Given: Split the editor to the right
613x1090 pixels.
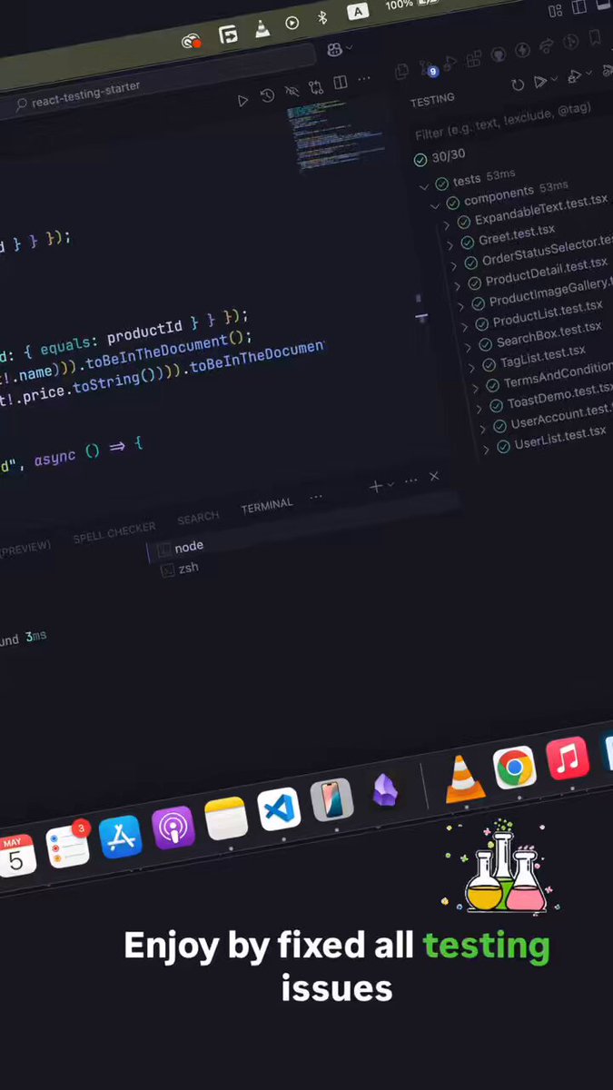Looking at the screenshot, I should (340, 84).
